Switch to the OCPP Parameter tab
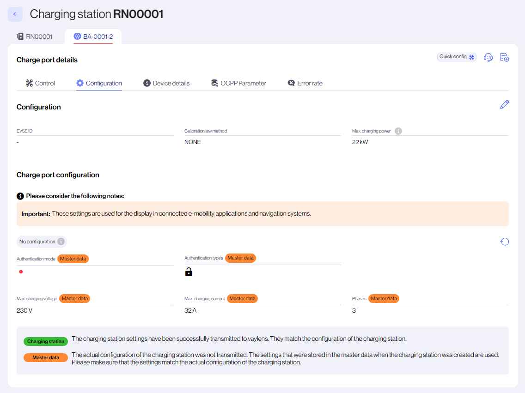525x393 pixels. [x=238, y=83]
